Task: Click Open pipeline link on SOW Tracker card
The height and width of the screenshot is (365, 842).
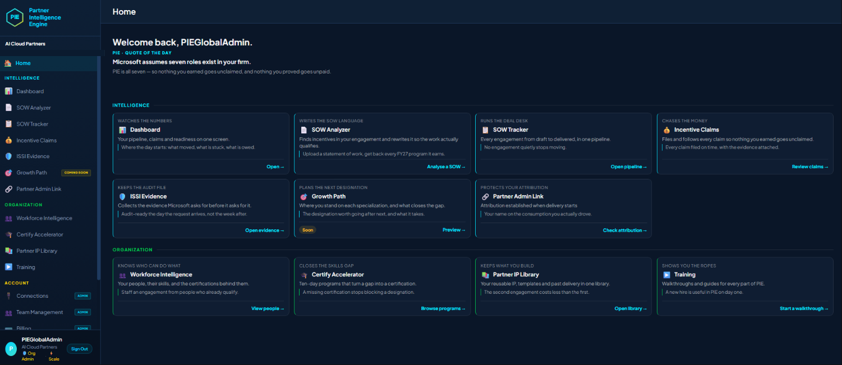Action: (x=629, y=167)
